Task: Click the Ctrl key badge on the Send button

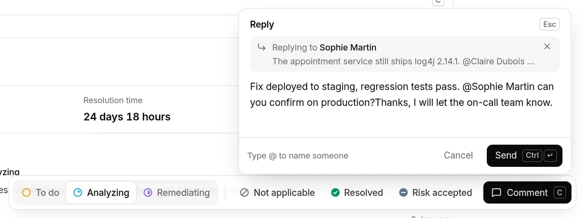Action: [x=532, y=156]
